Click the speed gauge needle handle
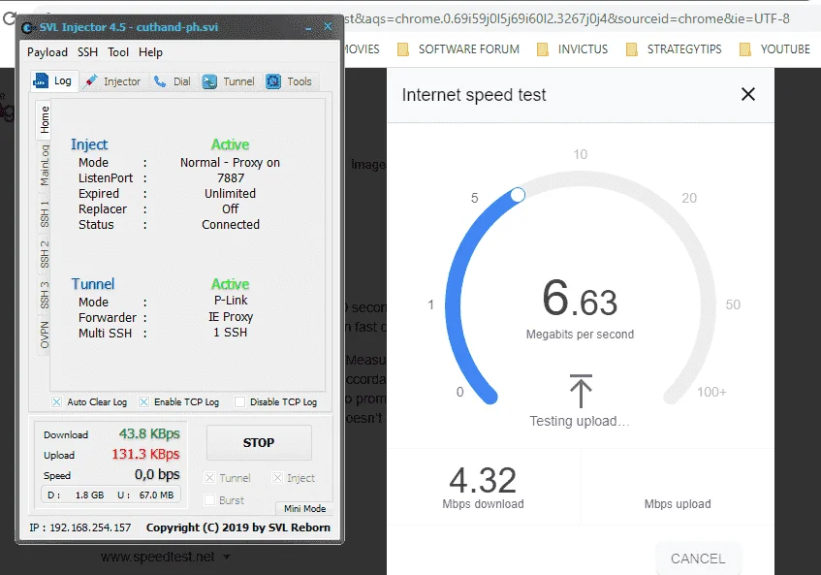 (x=518, y=195)
